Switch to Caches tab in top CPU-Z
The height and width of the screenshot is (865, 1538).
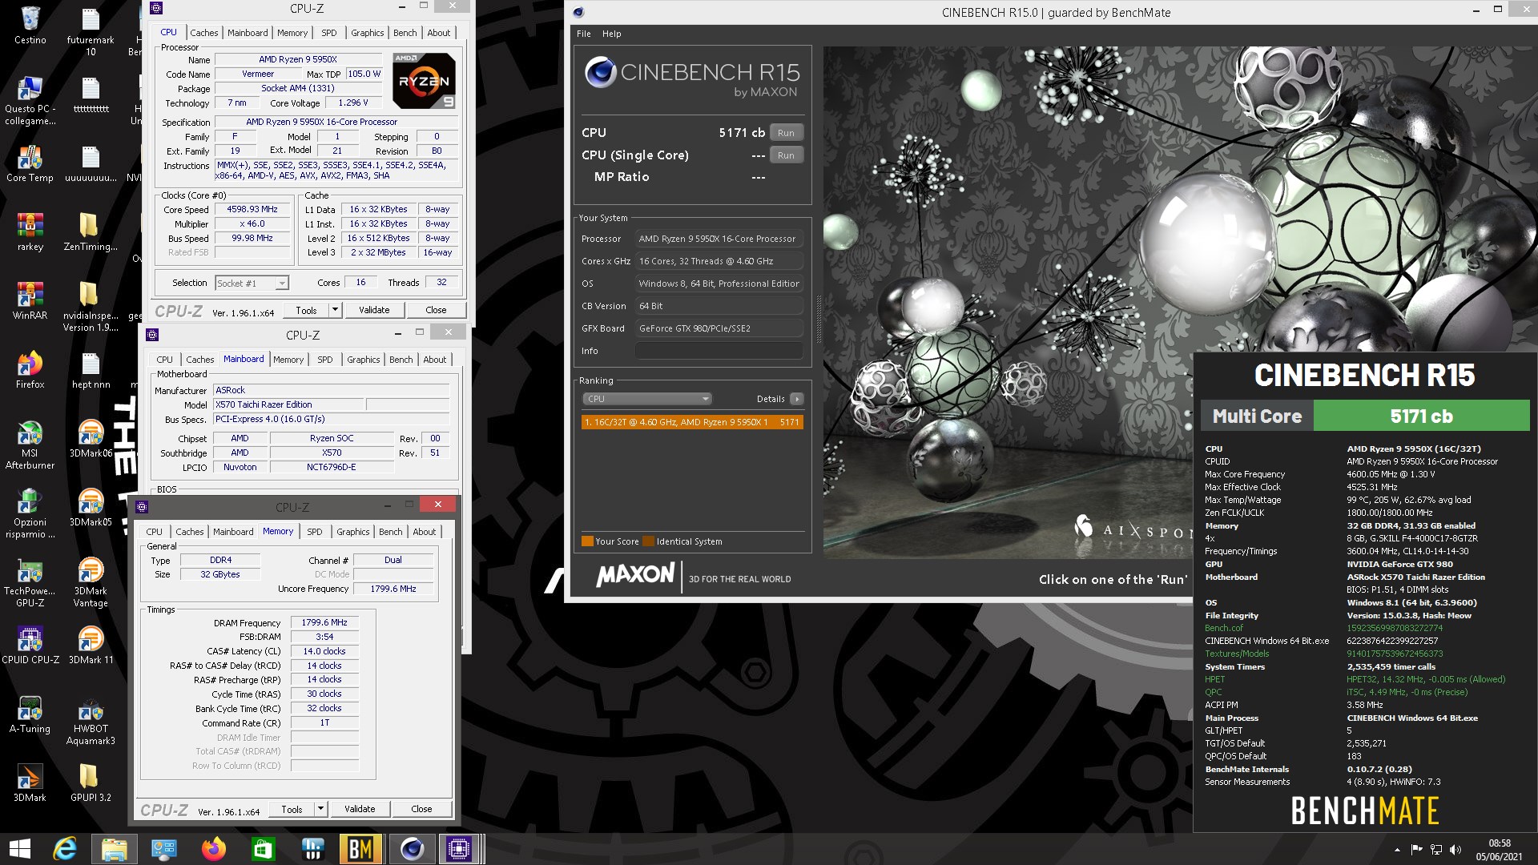pos(203,33)
